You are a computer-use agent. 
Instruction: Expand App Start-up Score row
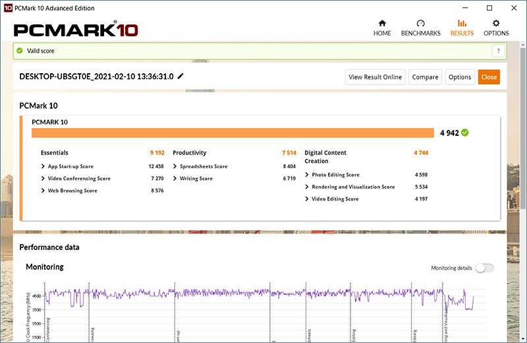click(43, 166)
